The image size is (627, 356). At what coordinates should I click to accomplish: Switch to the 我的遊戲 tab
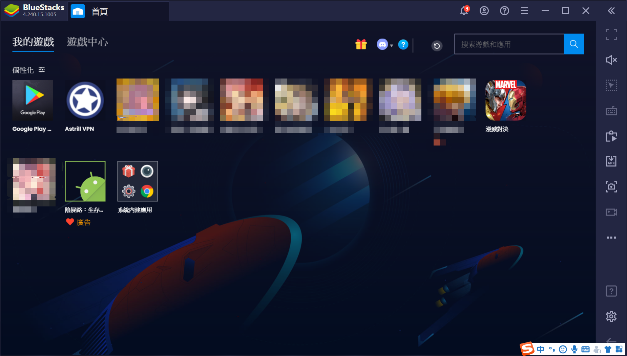33,42
